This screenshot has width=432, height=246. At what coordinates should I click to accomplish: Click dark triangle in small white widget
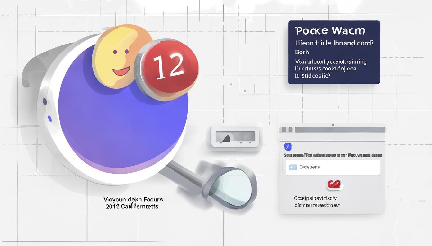pyautogui.click(x=227, y=138)
